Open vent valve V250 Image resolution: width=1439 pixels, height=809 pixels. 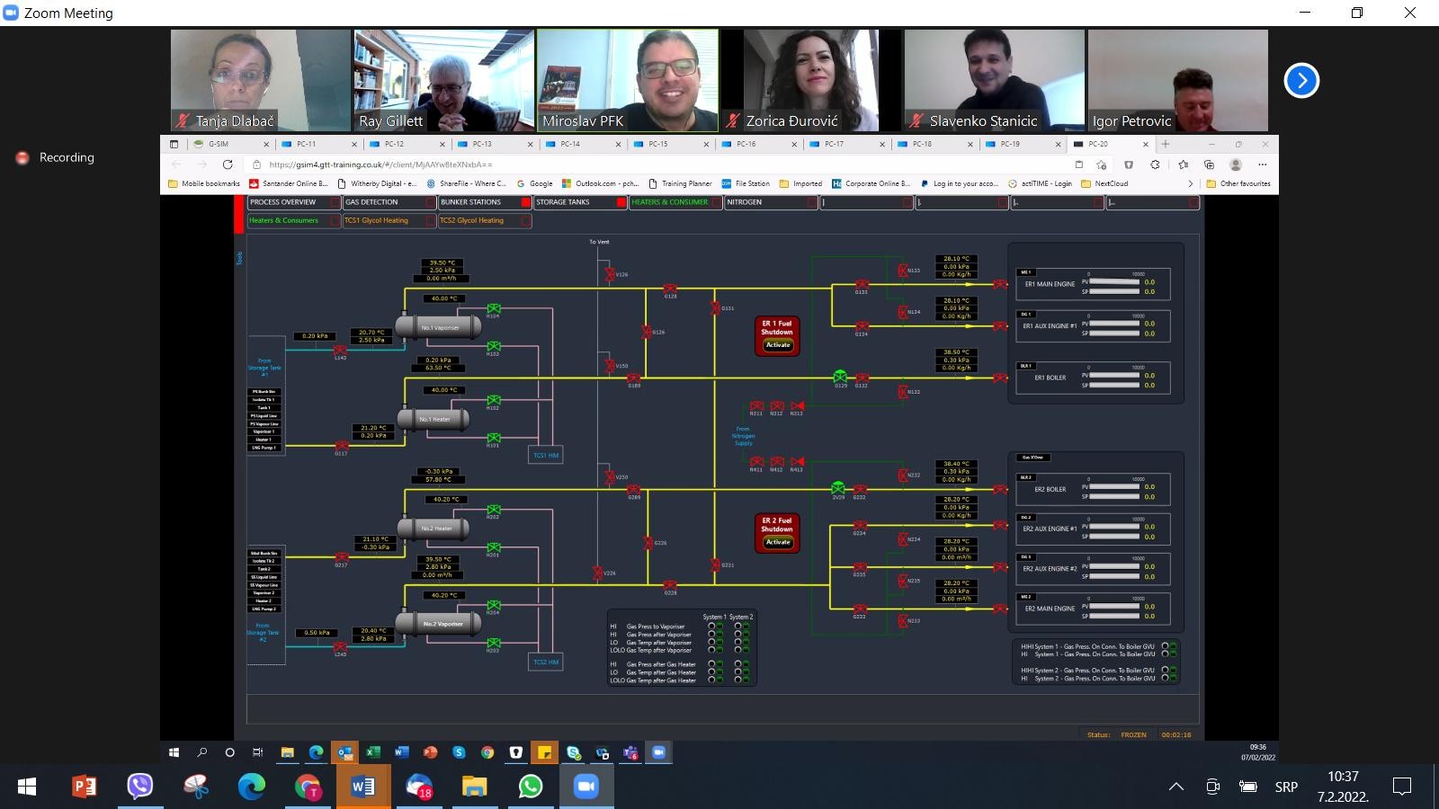pyautogui.click(x=611, y=477)
